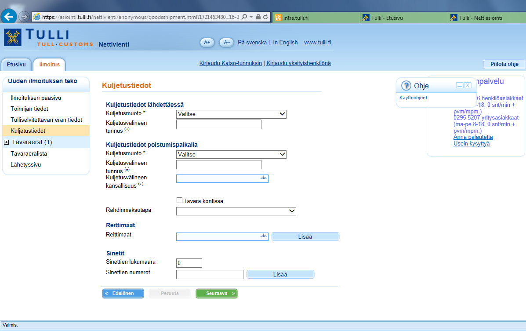
Task: Minimize the Ohje help panel
Action: point(460,85)
